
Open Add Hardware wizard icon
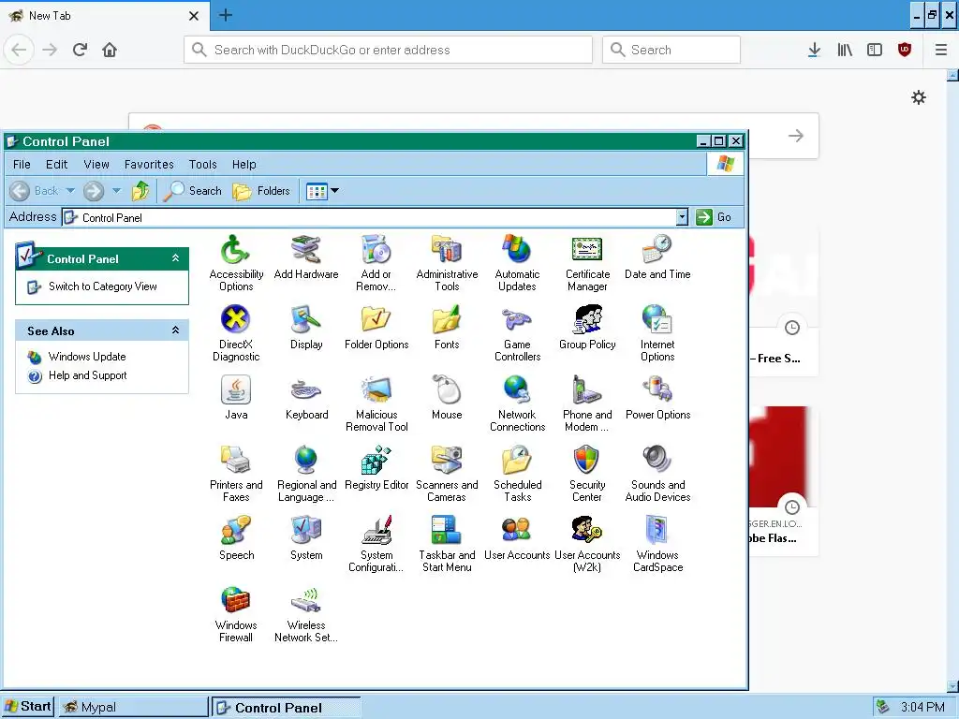pos(306,249)
